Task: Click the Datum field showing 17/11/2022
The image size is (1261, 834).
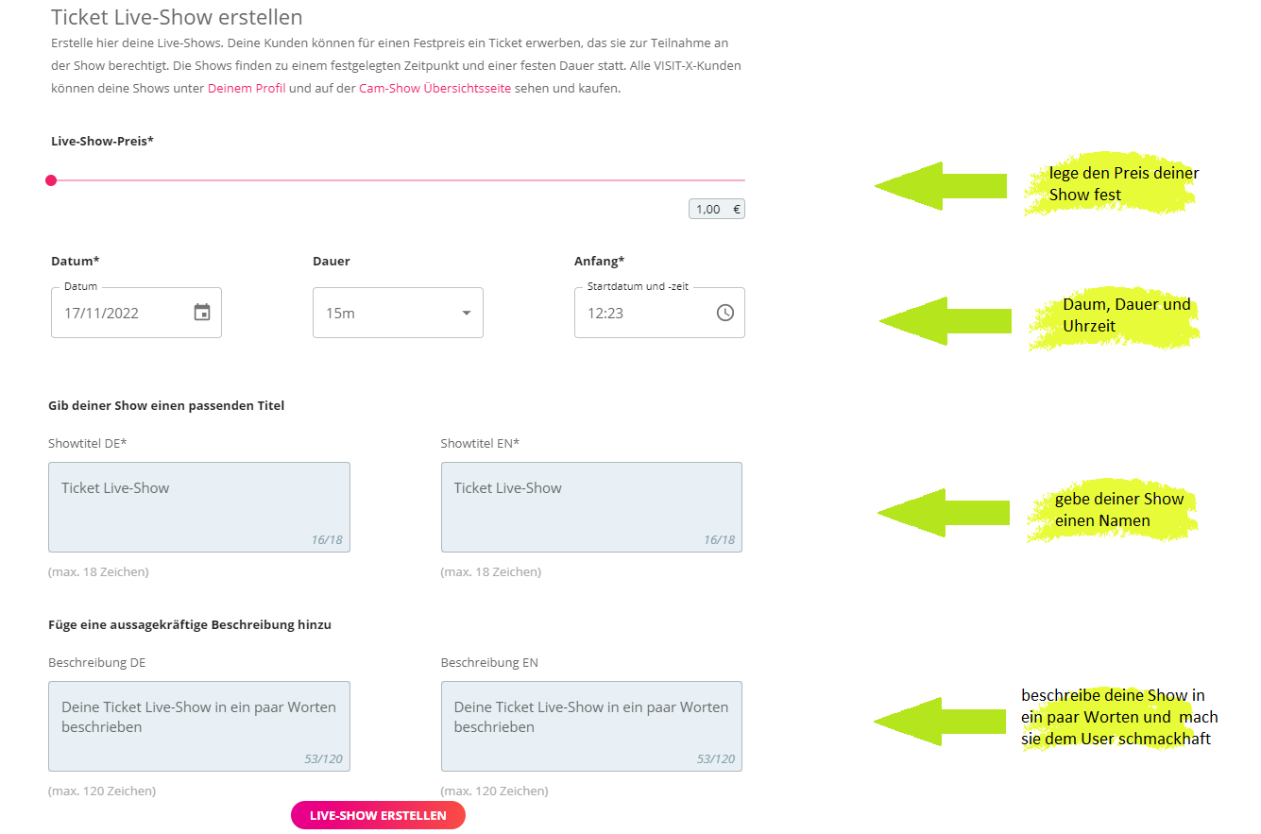Action: pyautogui.click(x=136, y=313)
